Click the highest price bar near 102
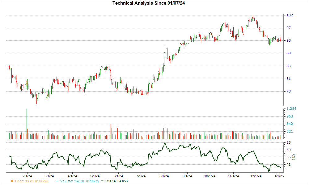Viewport: 309px width, 185px height. pos(253,17)
